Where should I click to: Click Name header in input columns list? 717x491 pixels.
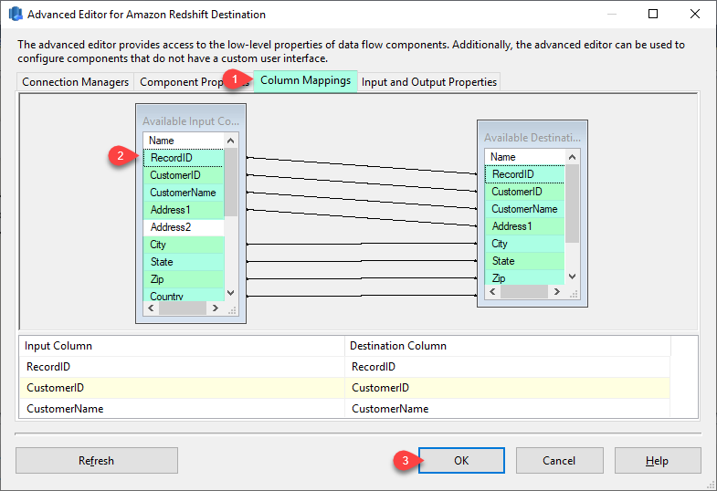pos(184,141)
